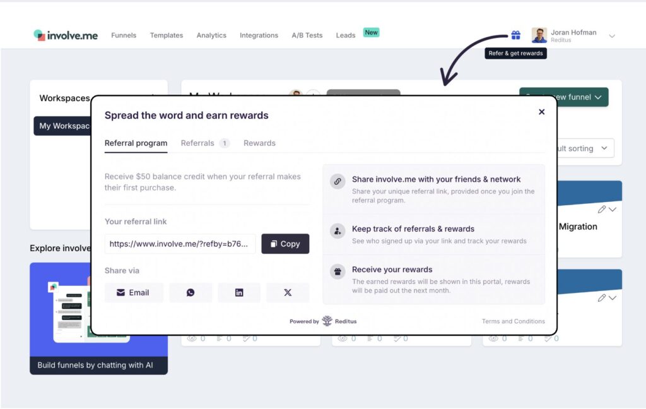Click the link icon beside Share involve.me
Image resolution: width=646 pixels, height=409 pixels.
(x=338, y=181)
